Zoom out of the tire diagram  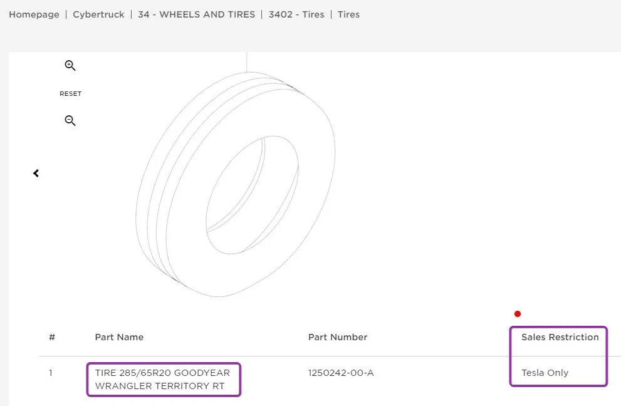pyautogui.click(x=70, y=120)
